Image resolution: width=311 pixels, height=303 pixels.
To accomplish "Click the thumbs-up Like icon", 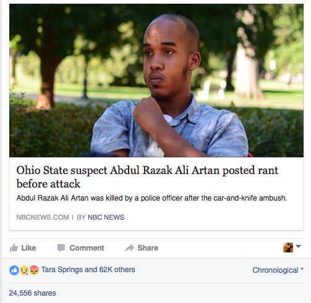I will click(14, 248).
